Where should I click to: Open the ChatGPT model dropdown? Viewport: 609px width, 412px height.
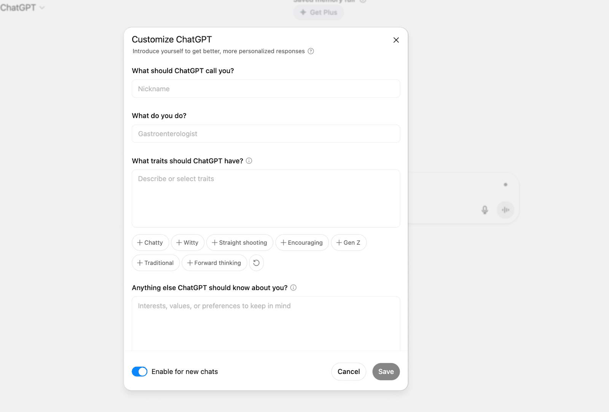[x=22, y=8]
